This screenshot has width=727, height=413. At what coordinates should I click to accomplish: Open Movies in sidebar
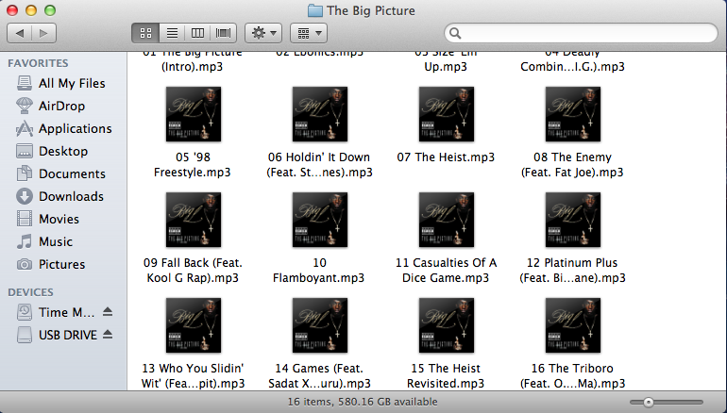pyautogui.click(x=63, y=219)
